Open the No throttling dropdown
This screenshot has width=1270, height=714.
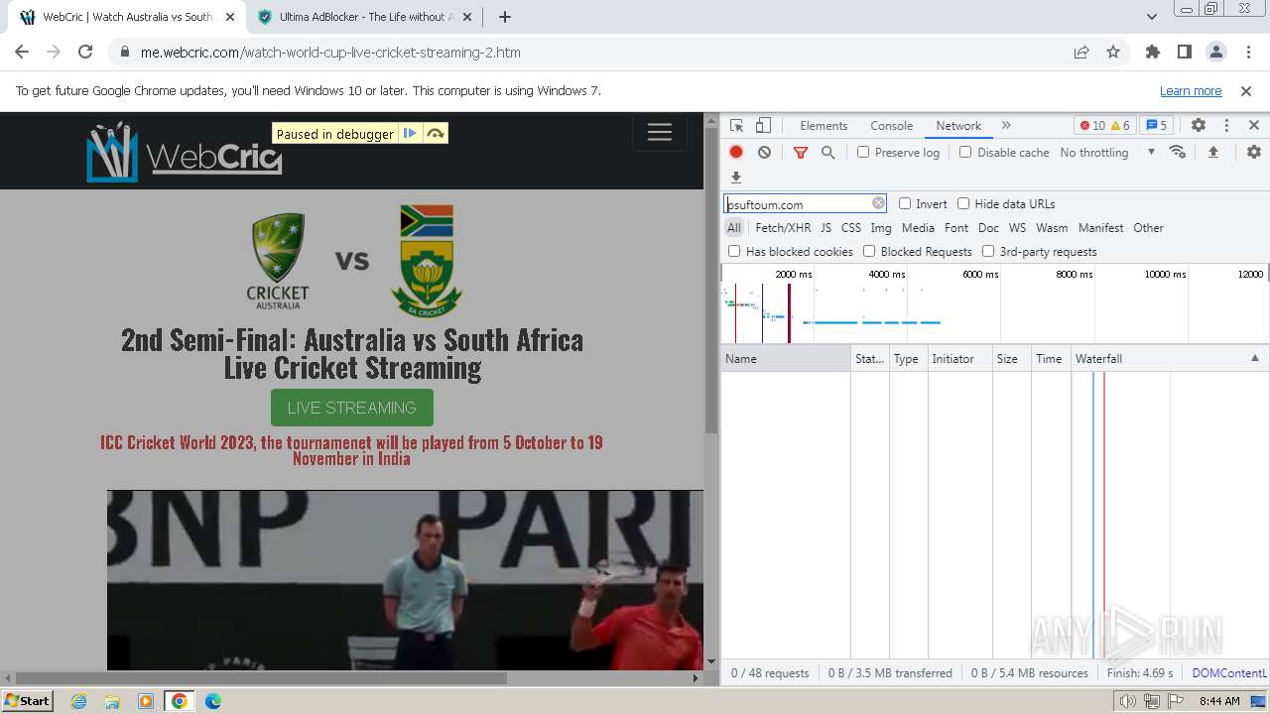click(1107, 152)
